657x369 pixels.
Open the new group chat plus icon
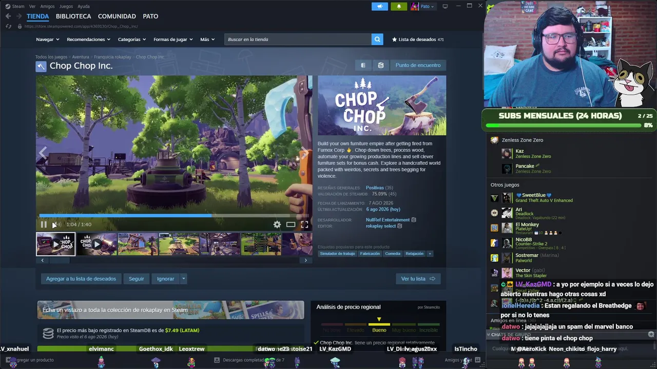(x=651, y=335)
